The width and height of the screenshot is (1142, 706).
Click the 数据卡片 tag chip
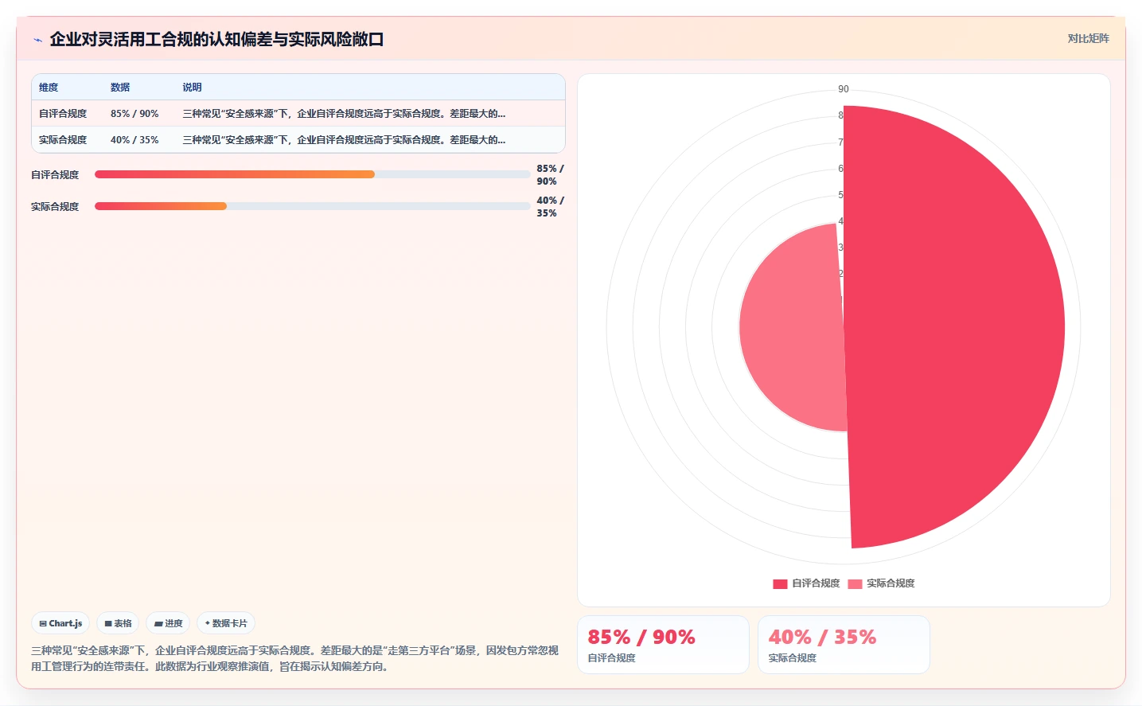click(226, 623)
